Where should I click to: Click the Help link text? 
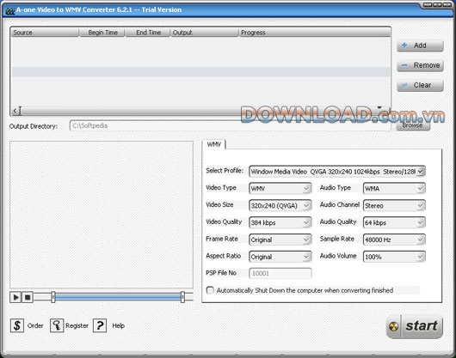click(119, 325)
